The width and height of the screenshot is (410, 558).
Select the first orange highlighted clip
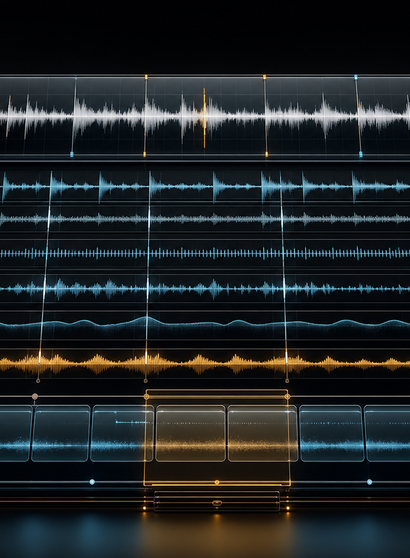tap(190, 433)
